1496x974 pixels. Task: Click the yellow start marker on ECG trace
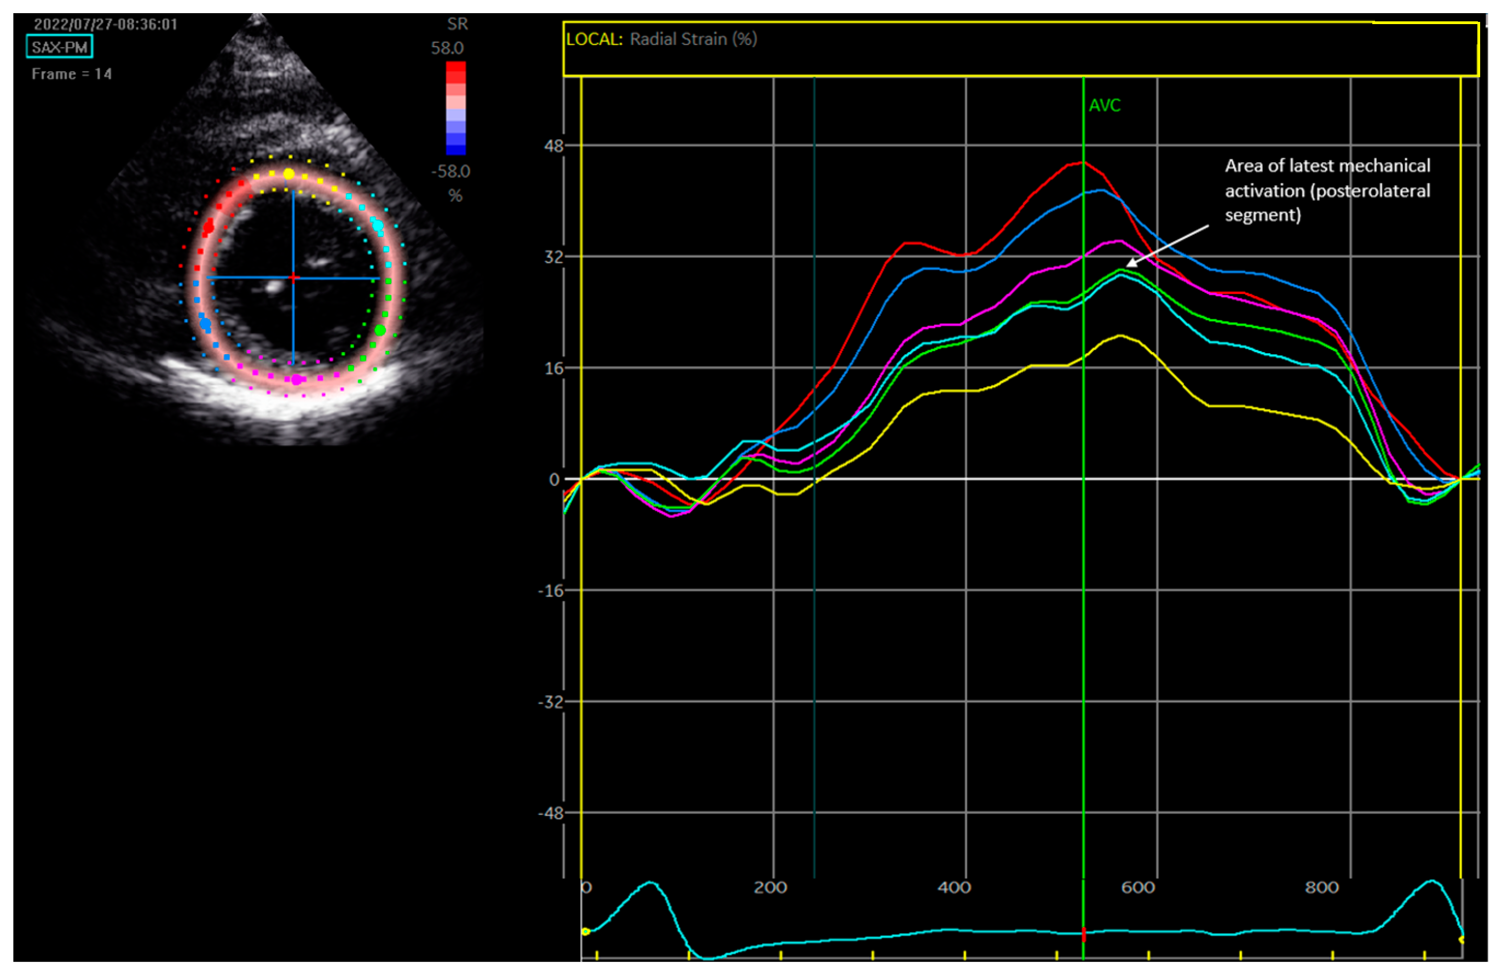[x=585, y=931]
